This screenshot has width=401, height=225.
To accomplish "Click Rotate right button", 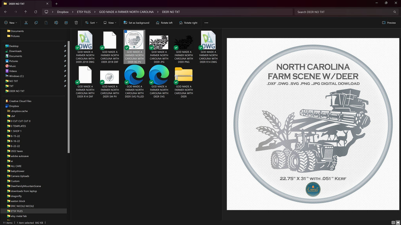I will pyautogui.click(x=188, y=23).
